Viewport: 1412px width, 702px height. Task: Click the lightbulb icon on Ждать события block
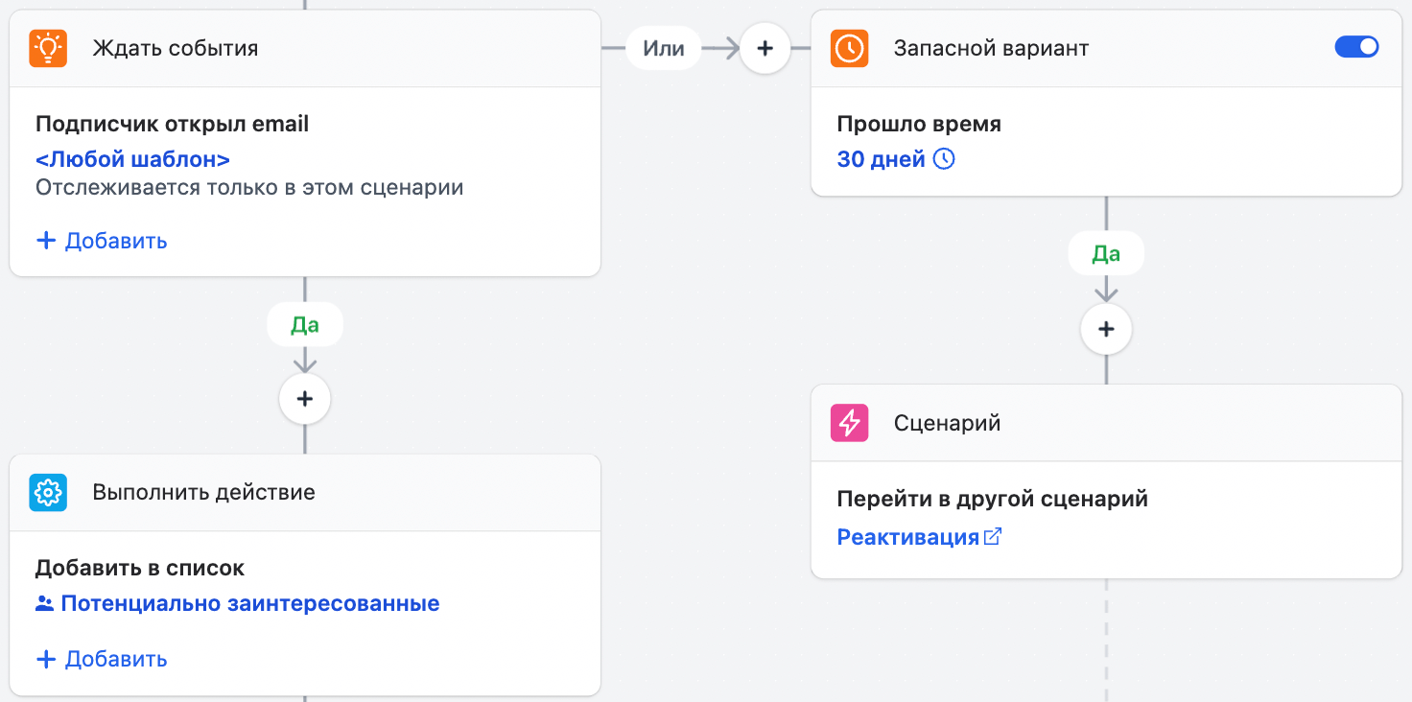(x=47, y=47)
